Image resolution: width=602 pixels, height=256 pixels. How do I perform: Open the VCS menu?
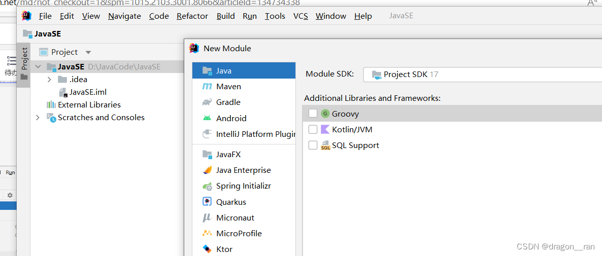click(300, 16)
